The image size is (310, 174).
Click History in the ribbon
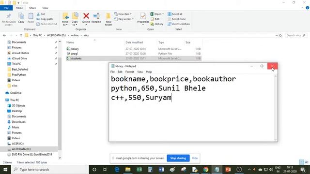[x=157, y=24]
